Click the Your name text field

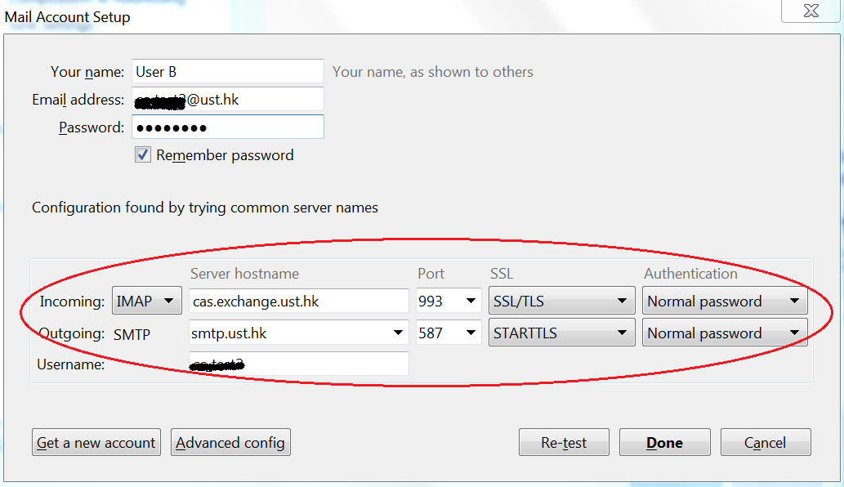point(228,72)
